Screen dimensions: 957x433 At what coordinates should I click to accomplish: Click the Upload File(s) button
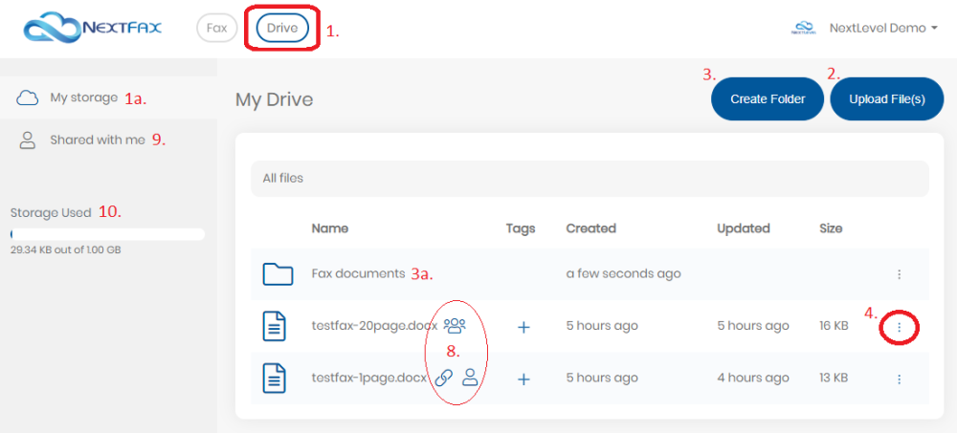pos(887,98)
